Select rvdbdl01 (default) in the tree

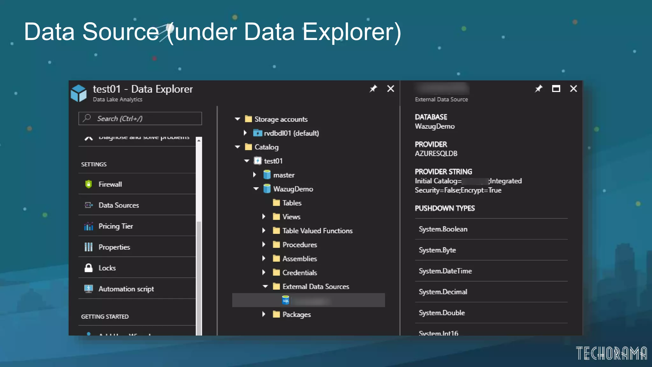[291, 133]
